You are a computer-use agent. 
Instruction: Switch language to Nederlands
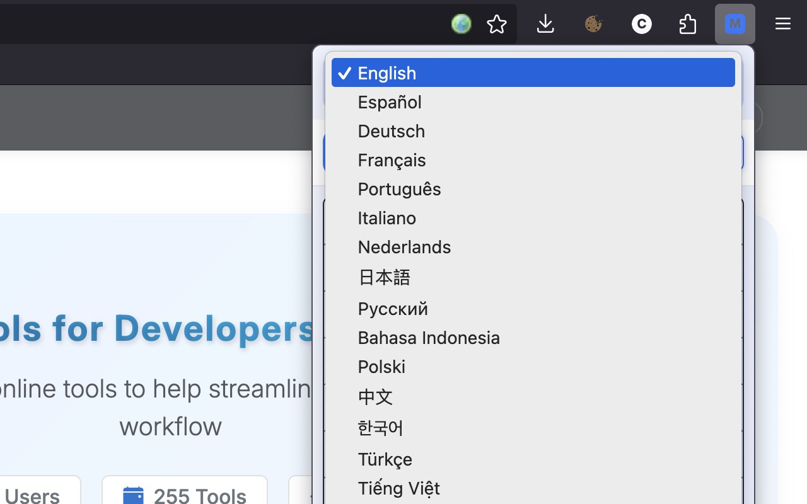click(533, 247)
